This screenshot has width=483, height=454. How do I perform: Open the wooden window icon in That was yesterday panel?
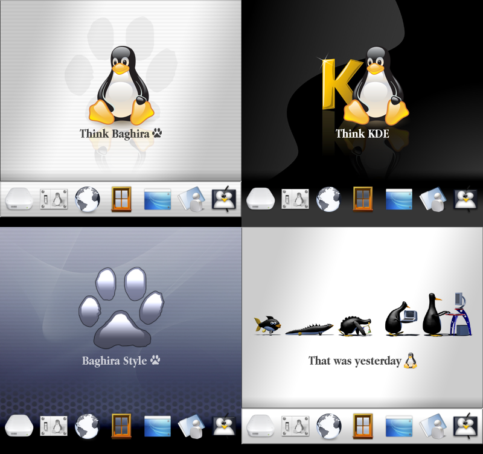point(363,426)
